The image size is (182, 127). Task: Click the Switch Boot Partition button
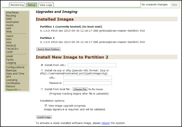coord(48,49)
